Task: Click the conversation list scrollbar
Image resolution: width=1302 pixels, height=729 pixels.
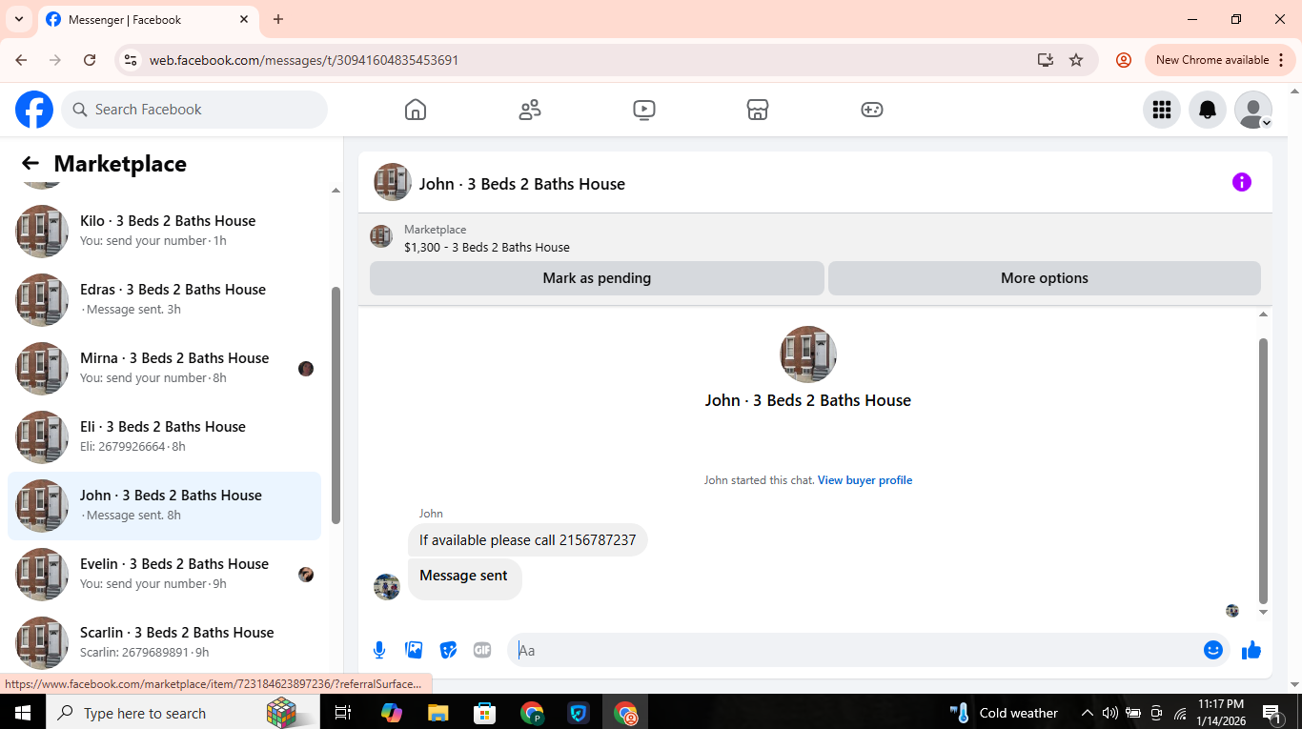Action: pyautogui.click(x=336, y=405)
